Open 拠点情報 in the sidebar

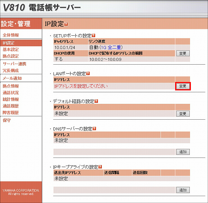[x=11, y=86]
